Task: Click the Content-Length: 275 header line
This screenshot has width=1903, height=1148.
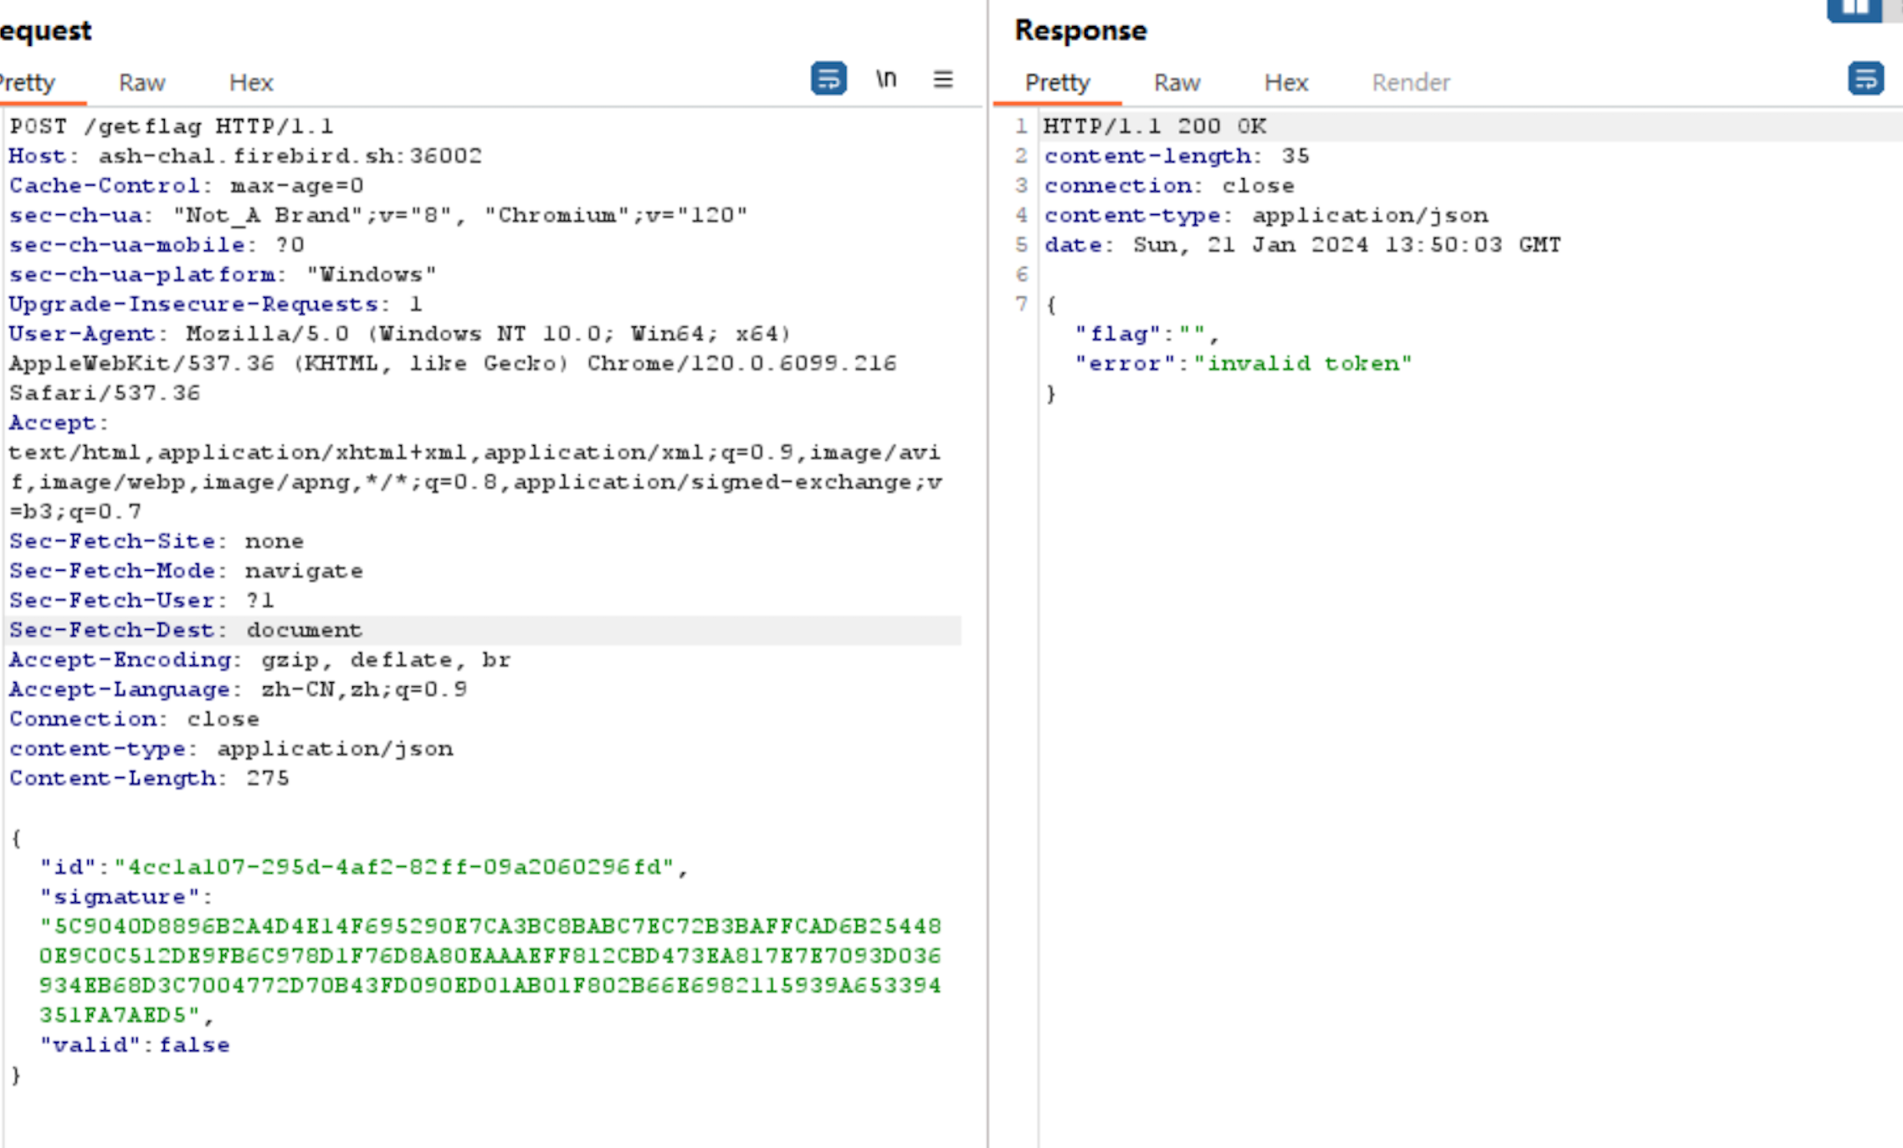Action: [x=149, y=778]
